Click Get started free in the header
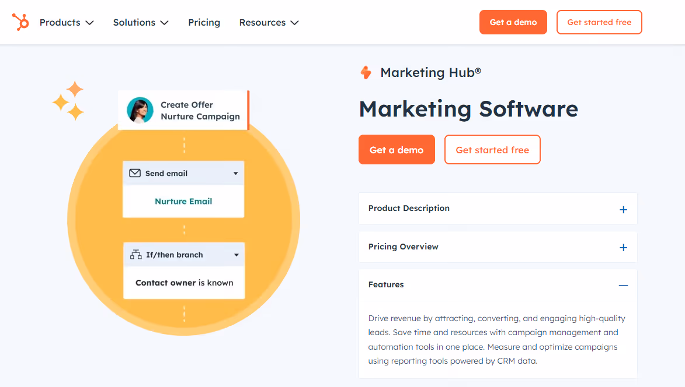 [x=599, y=22]
